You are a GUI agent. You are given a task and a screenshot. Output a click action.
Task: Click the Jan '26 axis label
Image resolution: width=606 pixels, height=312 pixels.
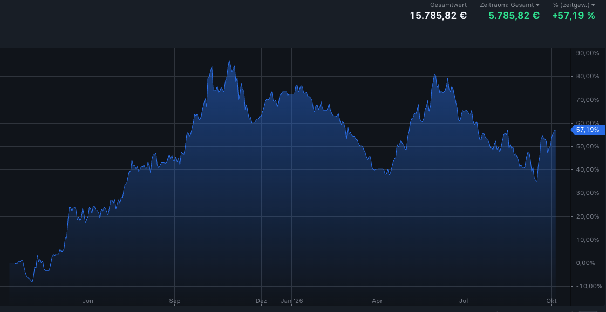pos(292,301)
